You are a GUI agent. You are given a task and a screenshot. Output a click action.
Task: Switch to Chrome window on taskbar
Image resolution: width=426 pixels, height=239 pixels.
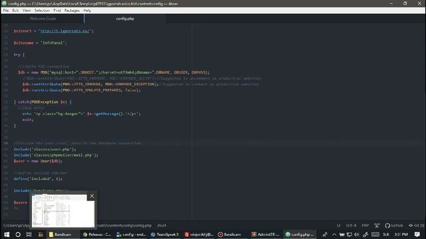coord(97,234)
